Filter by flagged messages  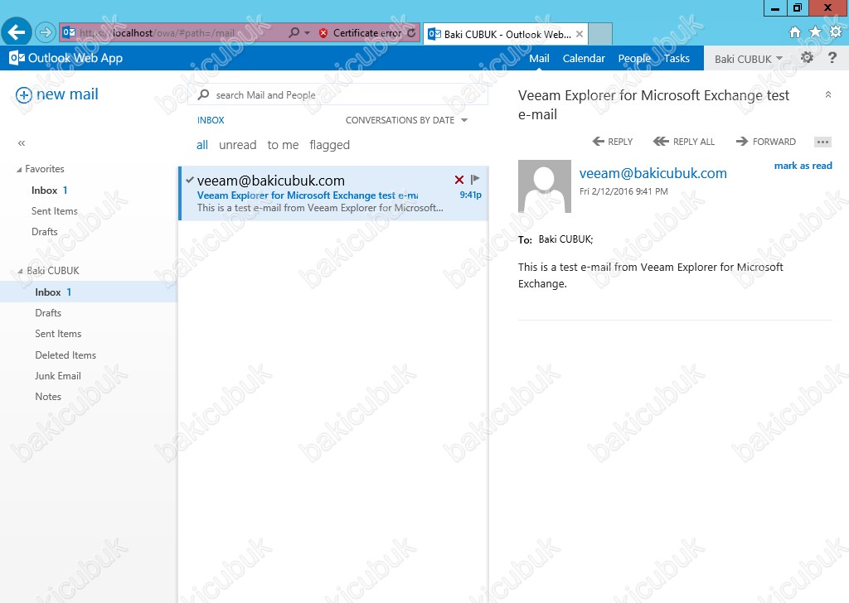[329, 145]
